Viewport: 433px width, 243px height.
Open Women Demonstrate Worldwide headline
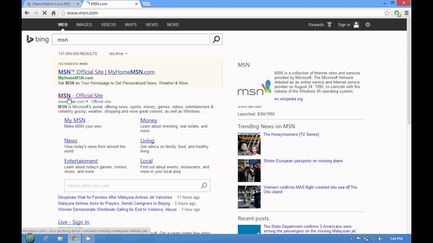(117, 210)
